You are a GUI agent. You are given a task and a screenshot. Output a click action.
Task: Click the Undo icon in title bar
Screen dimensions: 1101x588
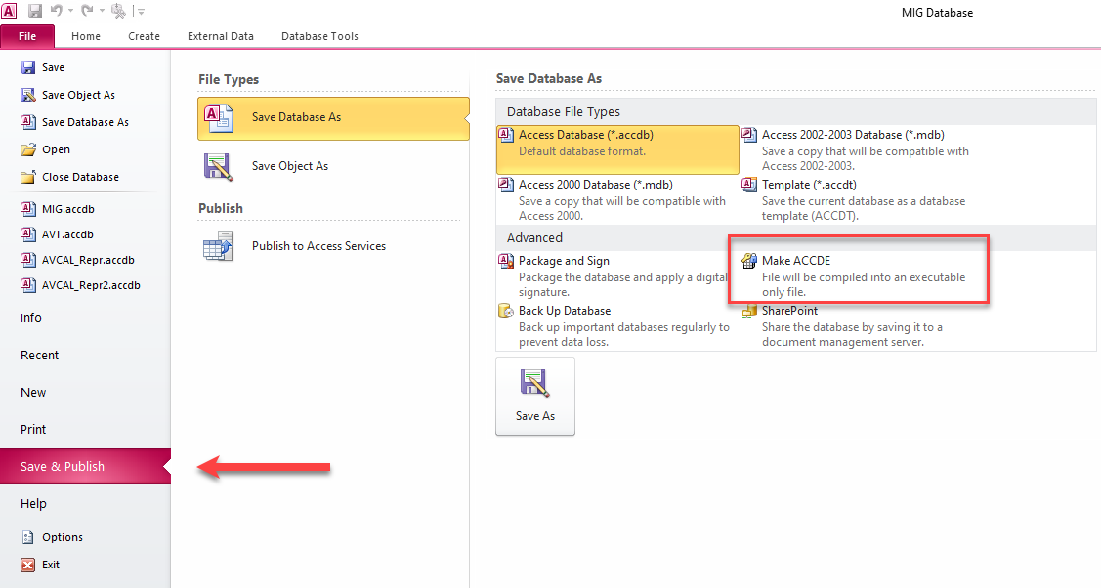point(58,11)
